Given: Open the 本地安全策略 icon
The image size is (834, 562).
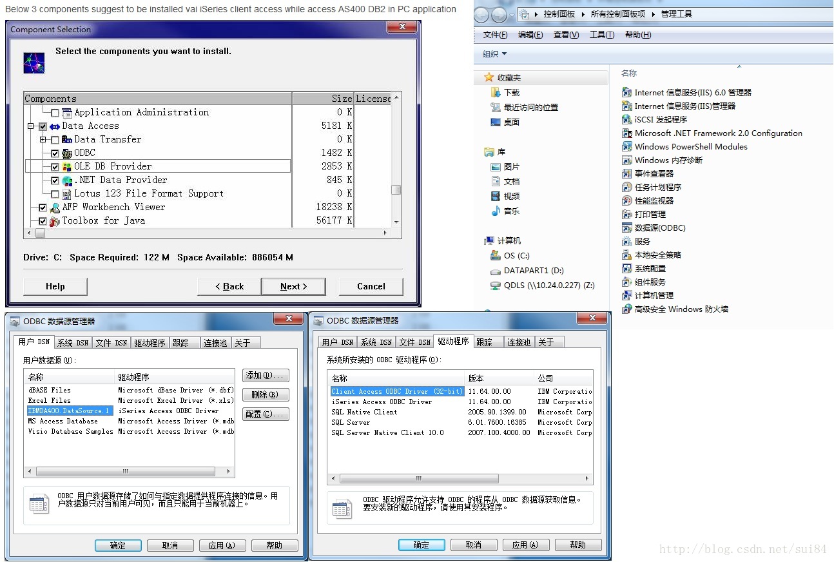Looking at the screenshot, I should [626, 255].
